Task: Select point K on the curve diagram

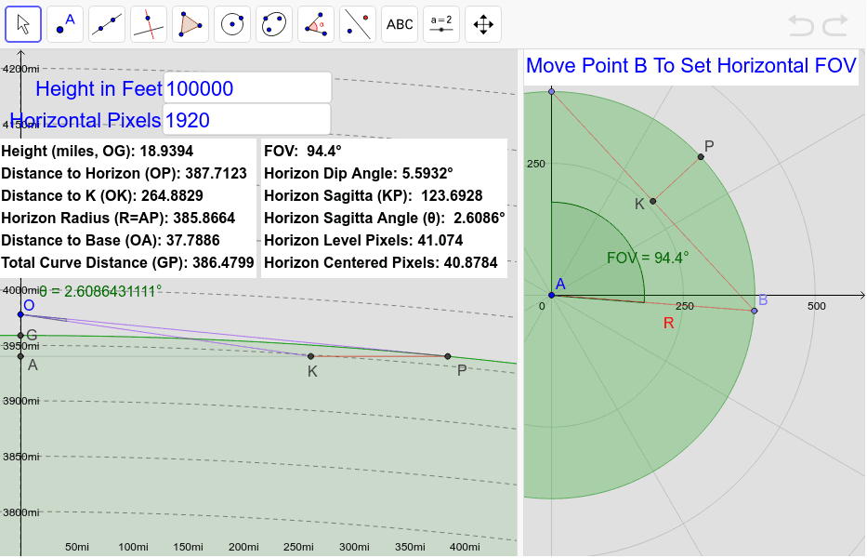Action: point(310,355)
